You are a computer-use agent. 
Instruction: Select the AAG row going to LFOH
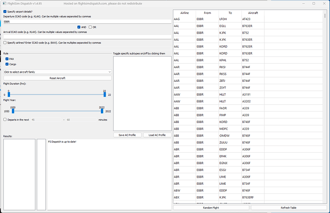(248, 19)
